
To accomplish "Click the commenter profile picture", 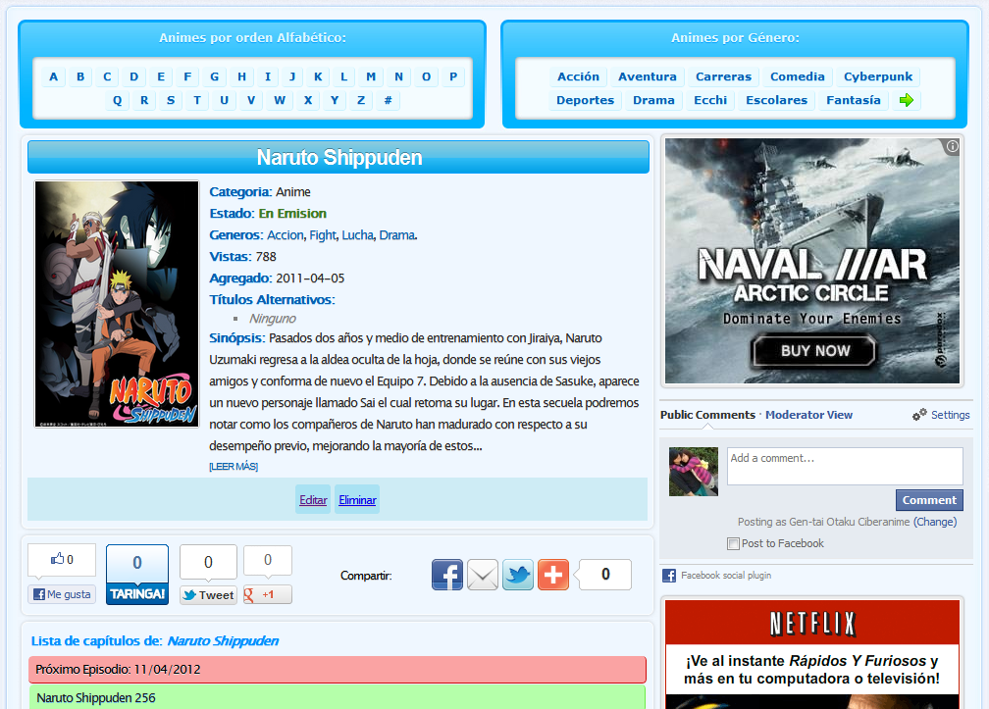I will tap(693, 472).
